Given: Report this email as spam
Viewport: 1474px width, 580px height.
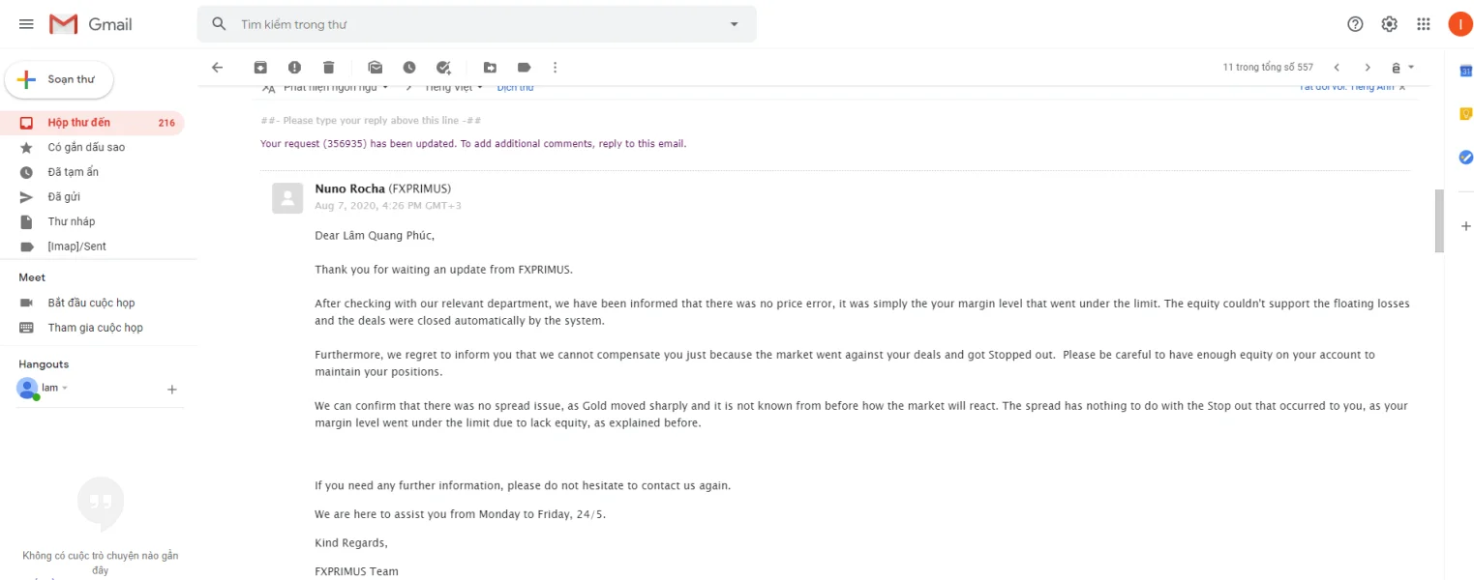Looking at the screenshot, I should pyautogui.click(x=294, y=68).
